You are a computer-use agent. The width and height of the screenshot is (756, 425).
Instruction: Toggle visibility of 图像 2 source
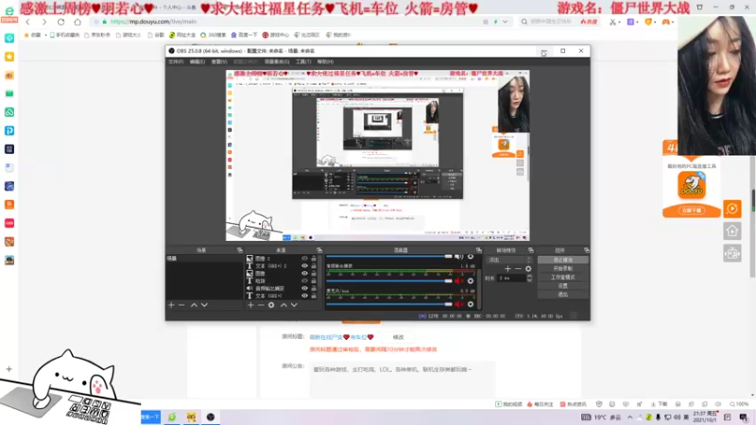(304, 259)
